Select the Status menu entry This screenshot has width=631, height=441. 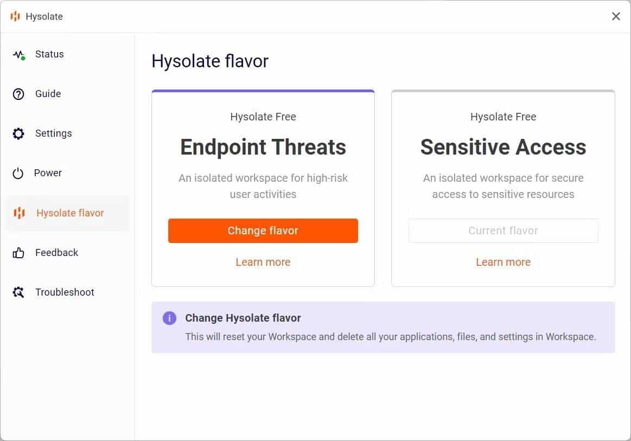(49, 54)
